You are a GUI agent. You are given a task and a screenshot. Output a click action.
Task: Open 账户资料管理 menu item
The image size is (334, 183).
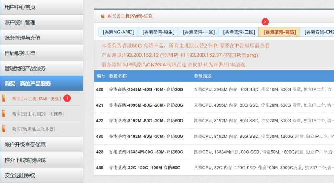[x=20, y=23]
